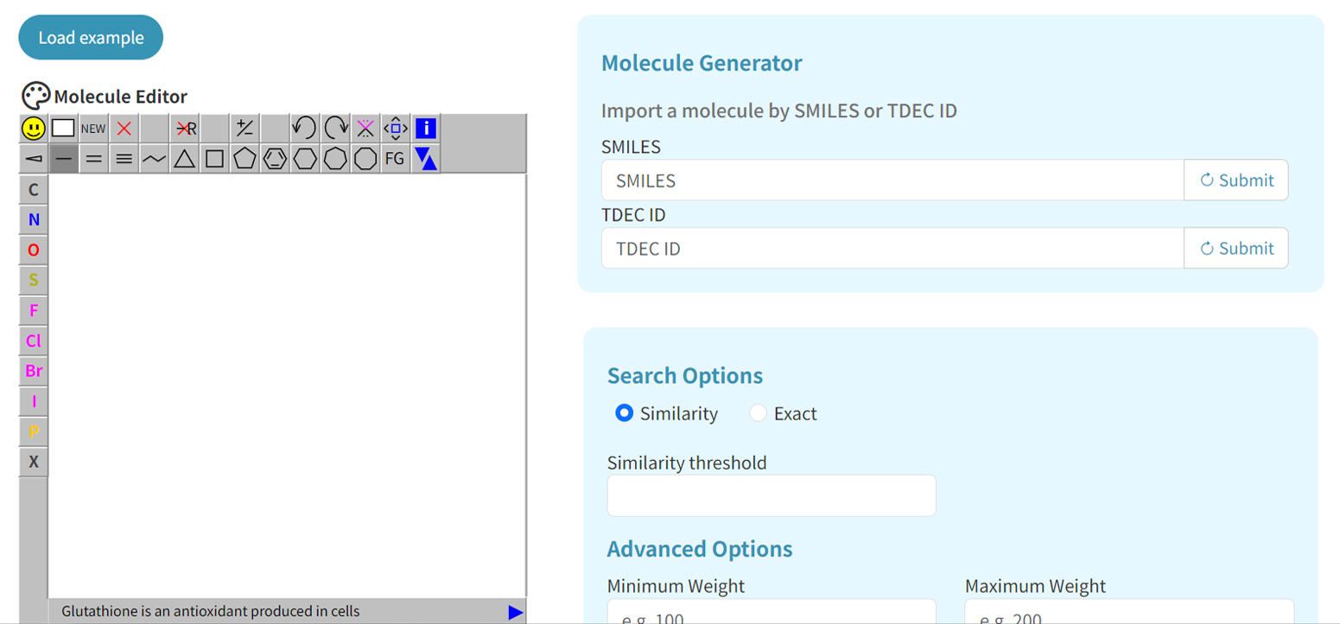1340x624 pixels.
Task: Click the smiley face SMILES icon
Action: click(33, 129)
